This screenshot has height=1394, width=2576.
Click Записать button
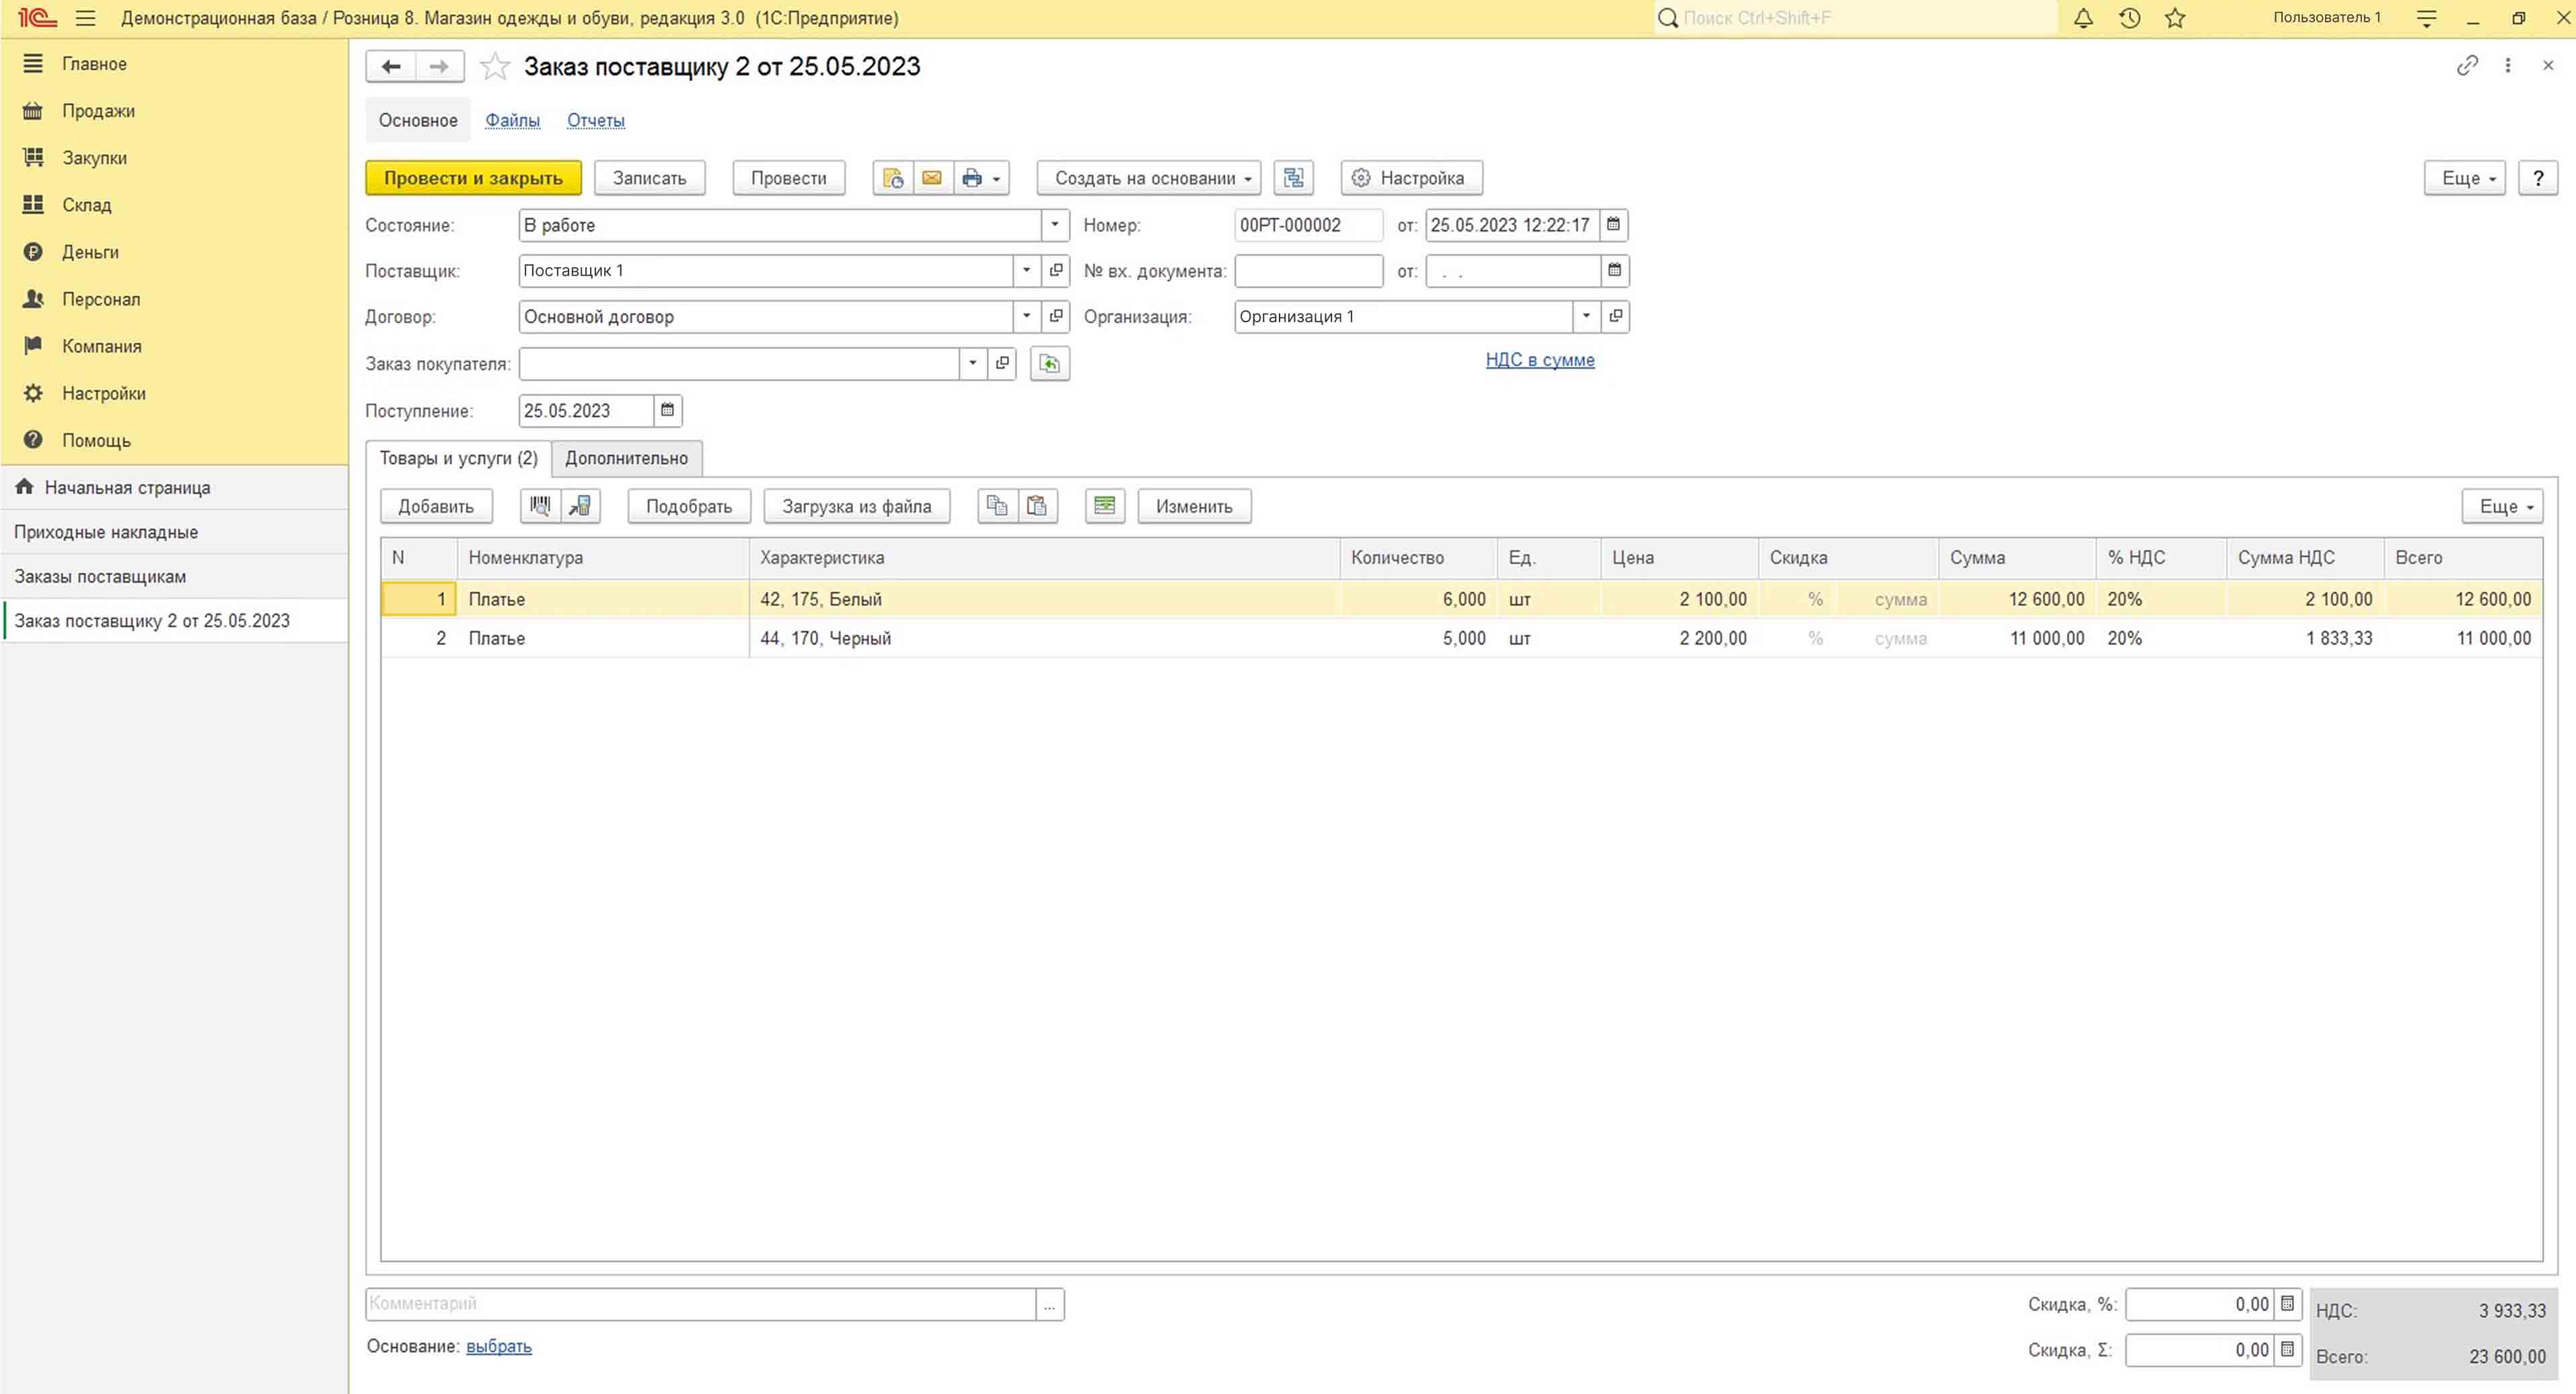point(649,178)
